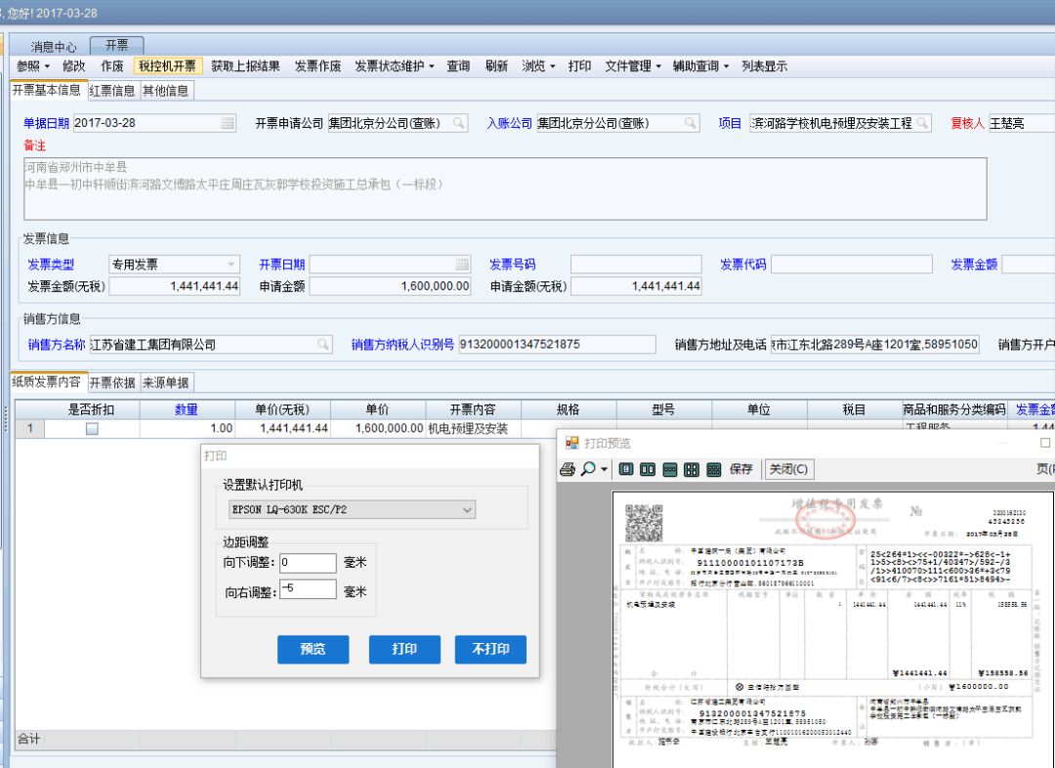Click the zoom magnifier in print preview
The height and width of the screenshot is (768, 1055).
click(x=588, y=469)
